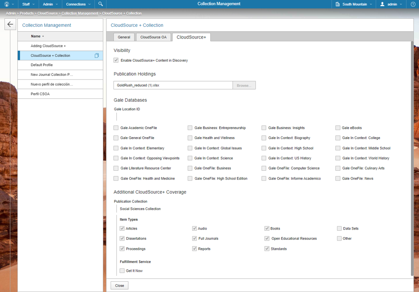419x292 pixels.
Task: Select Default Profile in list
Action: (x=60, y=65)
